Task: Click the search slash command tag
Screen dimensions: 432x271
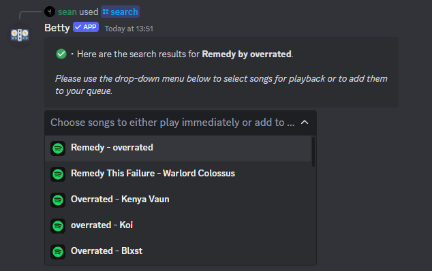Action: click(x=120, y=12)
